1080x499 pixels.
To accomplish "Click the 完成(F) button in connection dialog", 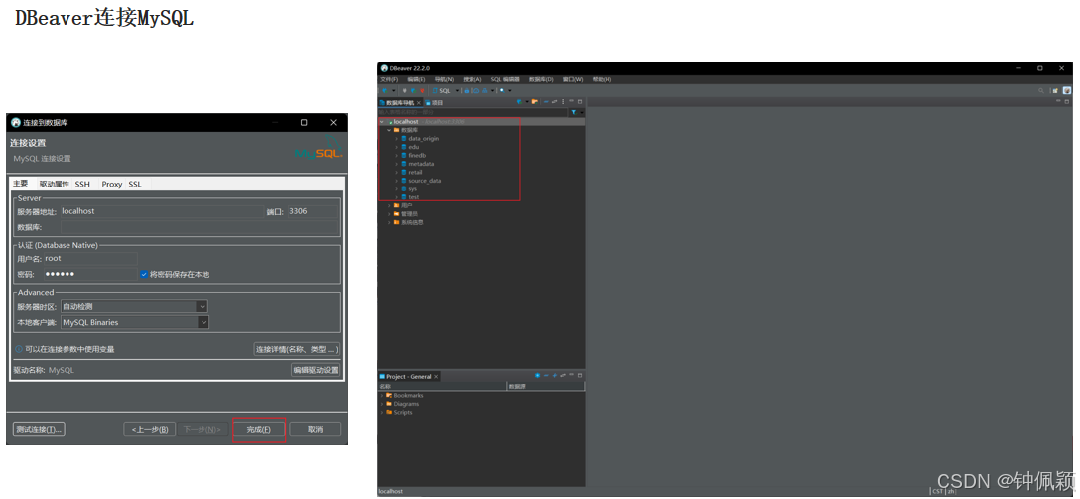I will point(259,429).
